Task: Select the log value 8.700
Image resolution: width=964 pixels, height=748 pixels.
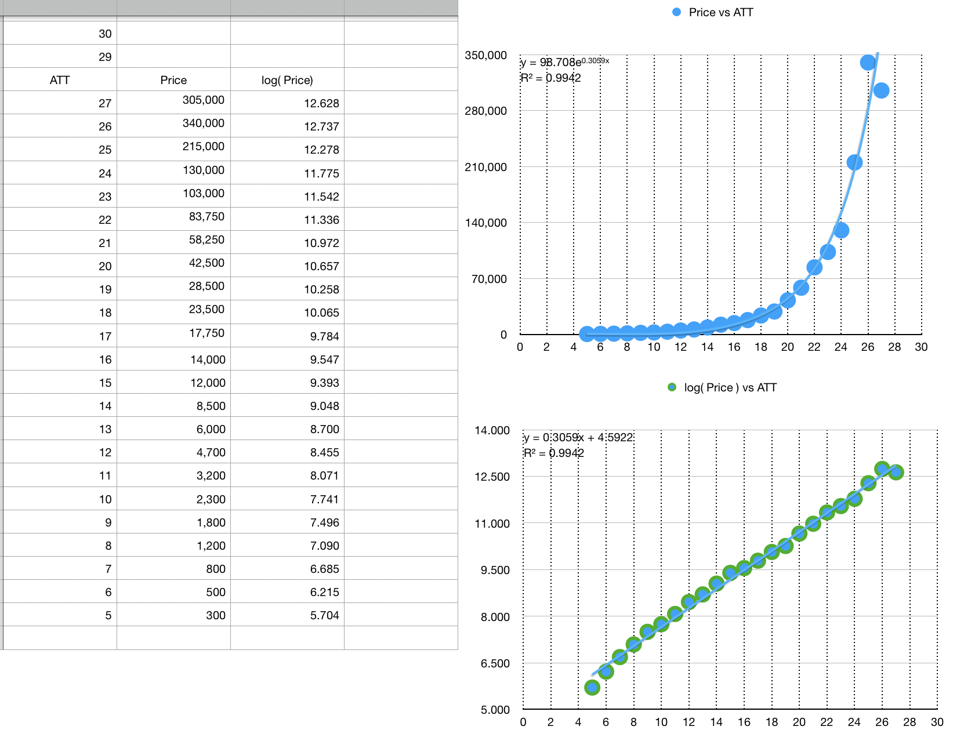Action: pos(287,429)
